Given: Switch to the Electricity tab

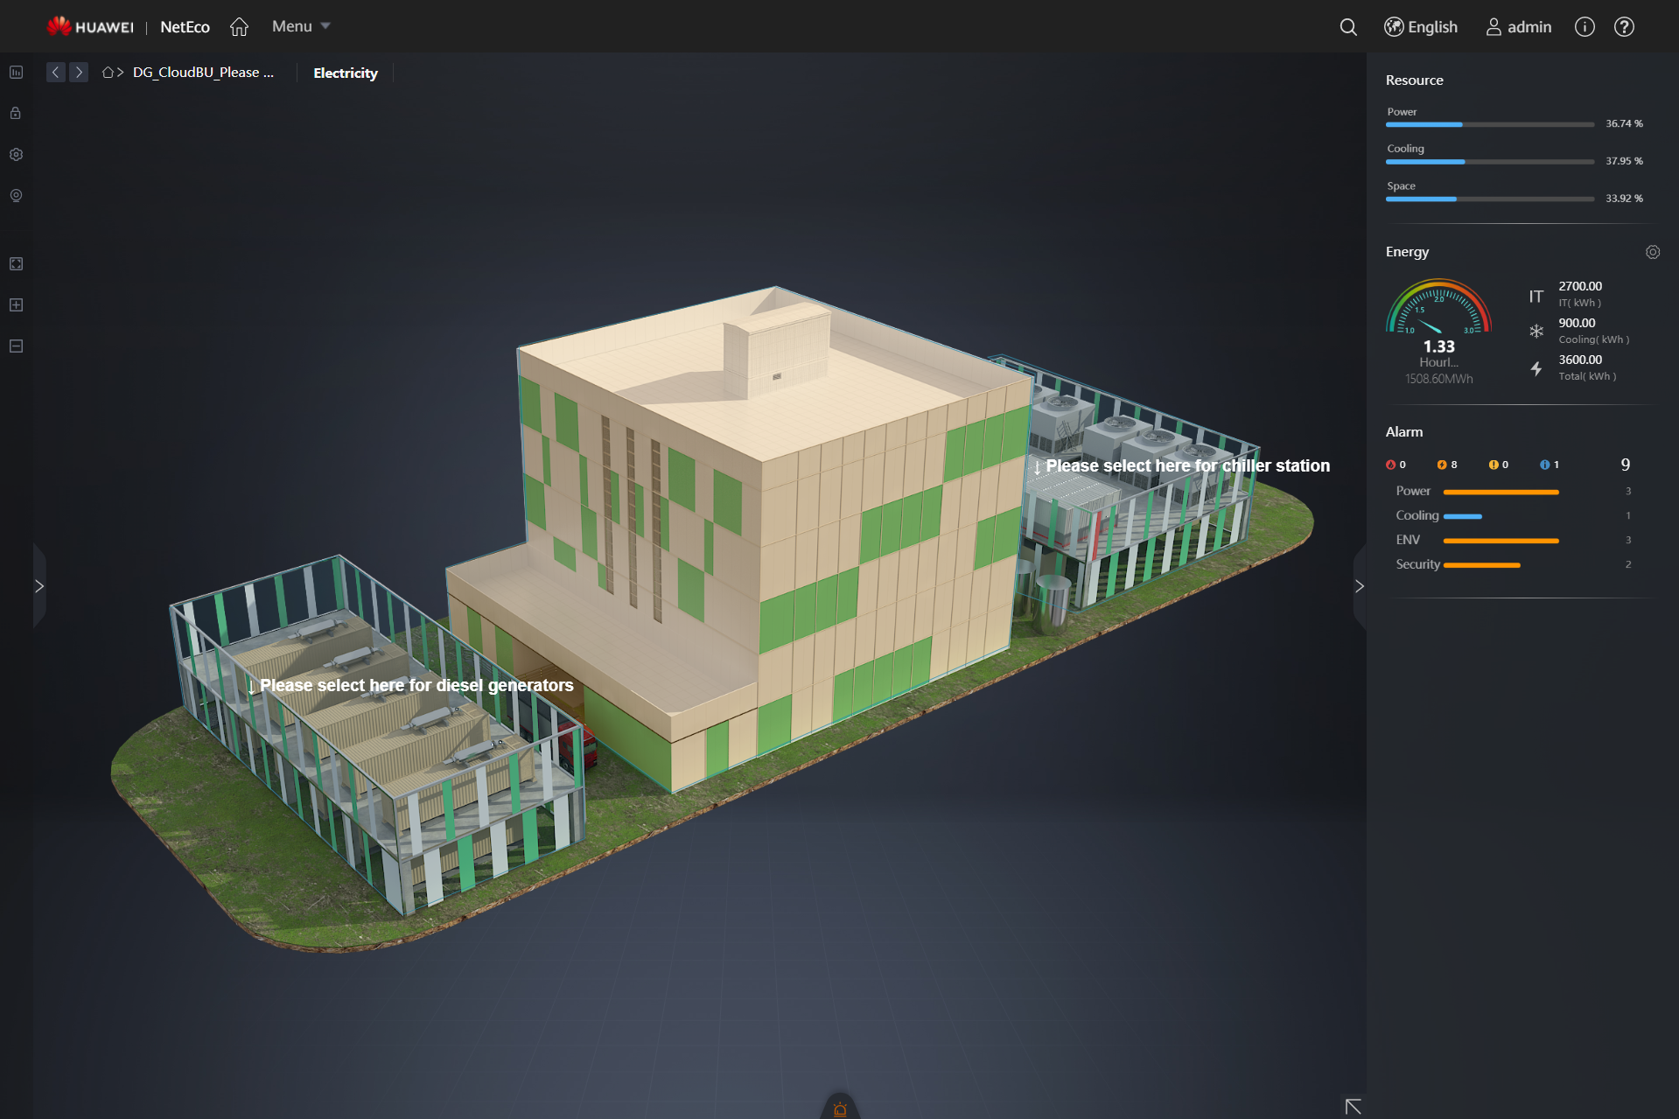Looking at the screenshot, I should [345, 73].
